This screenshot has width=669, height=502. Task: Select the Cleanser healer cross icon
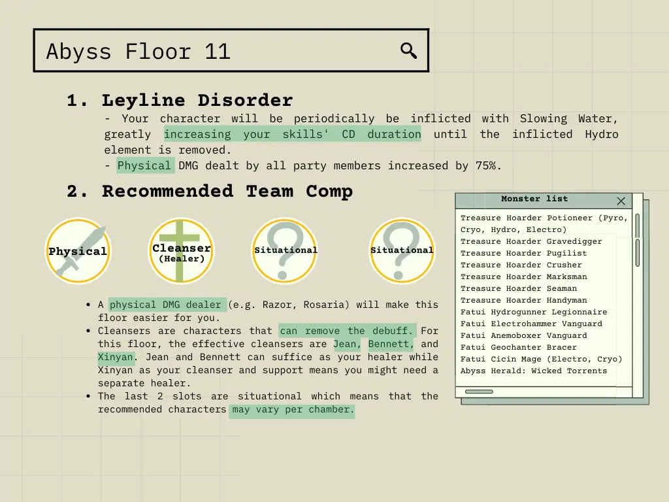181,251
